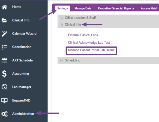
Task: Collapse the Clinical Info chevron
Action: click(x=61, y=25)
